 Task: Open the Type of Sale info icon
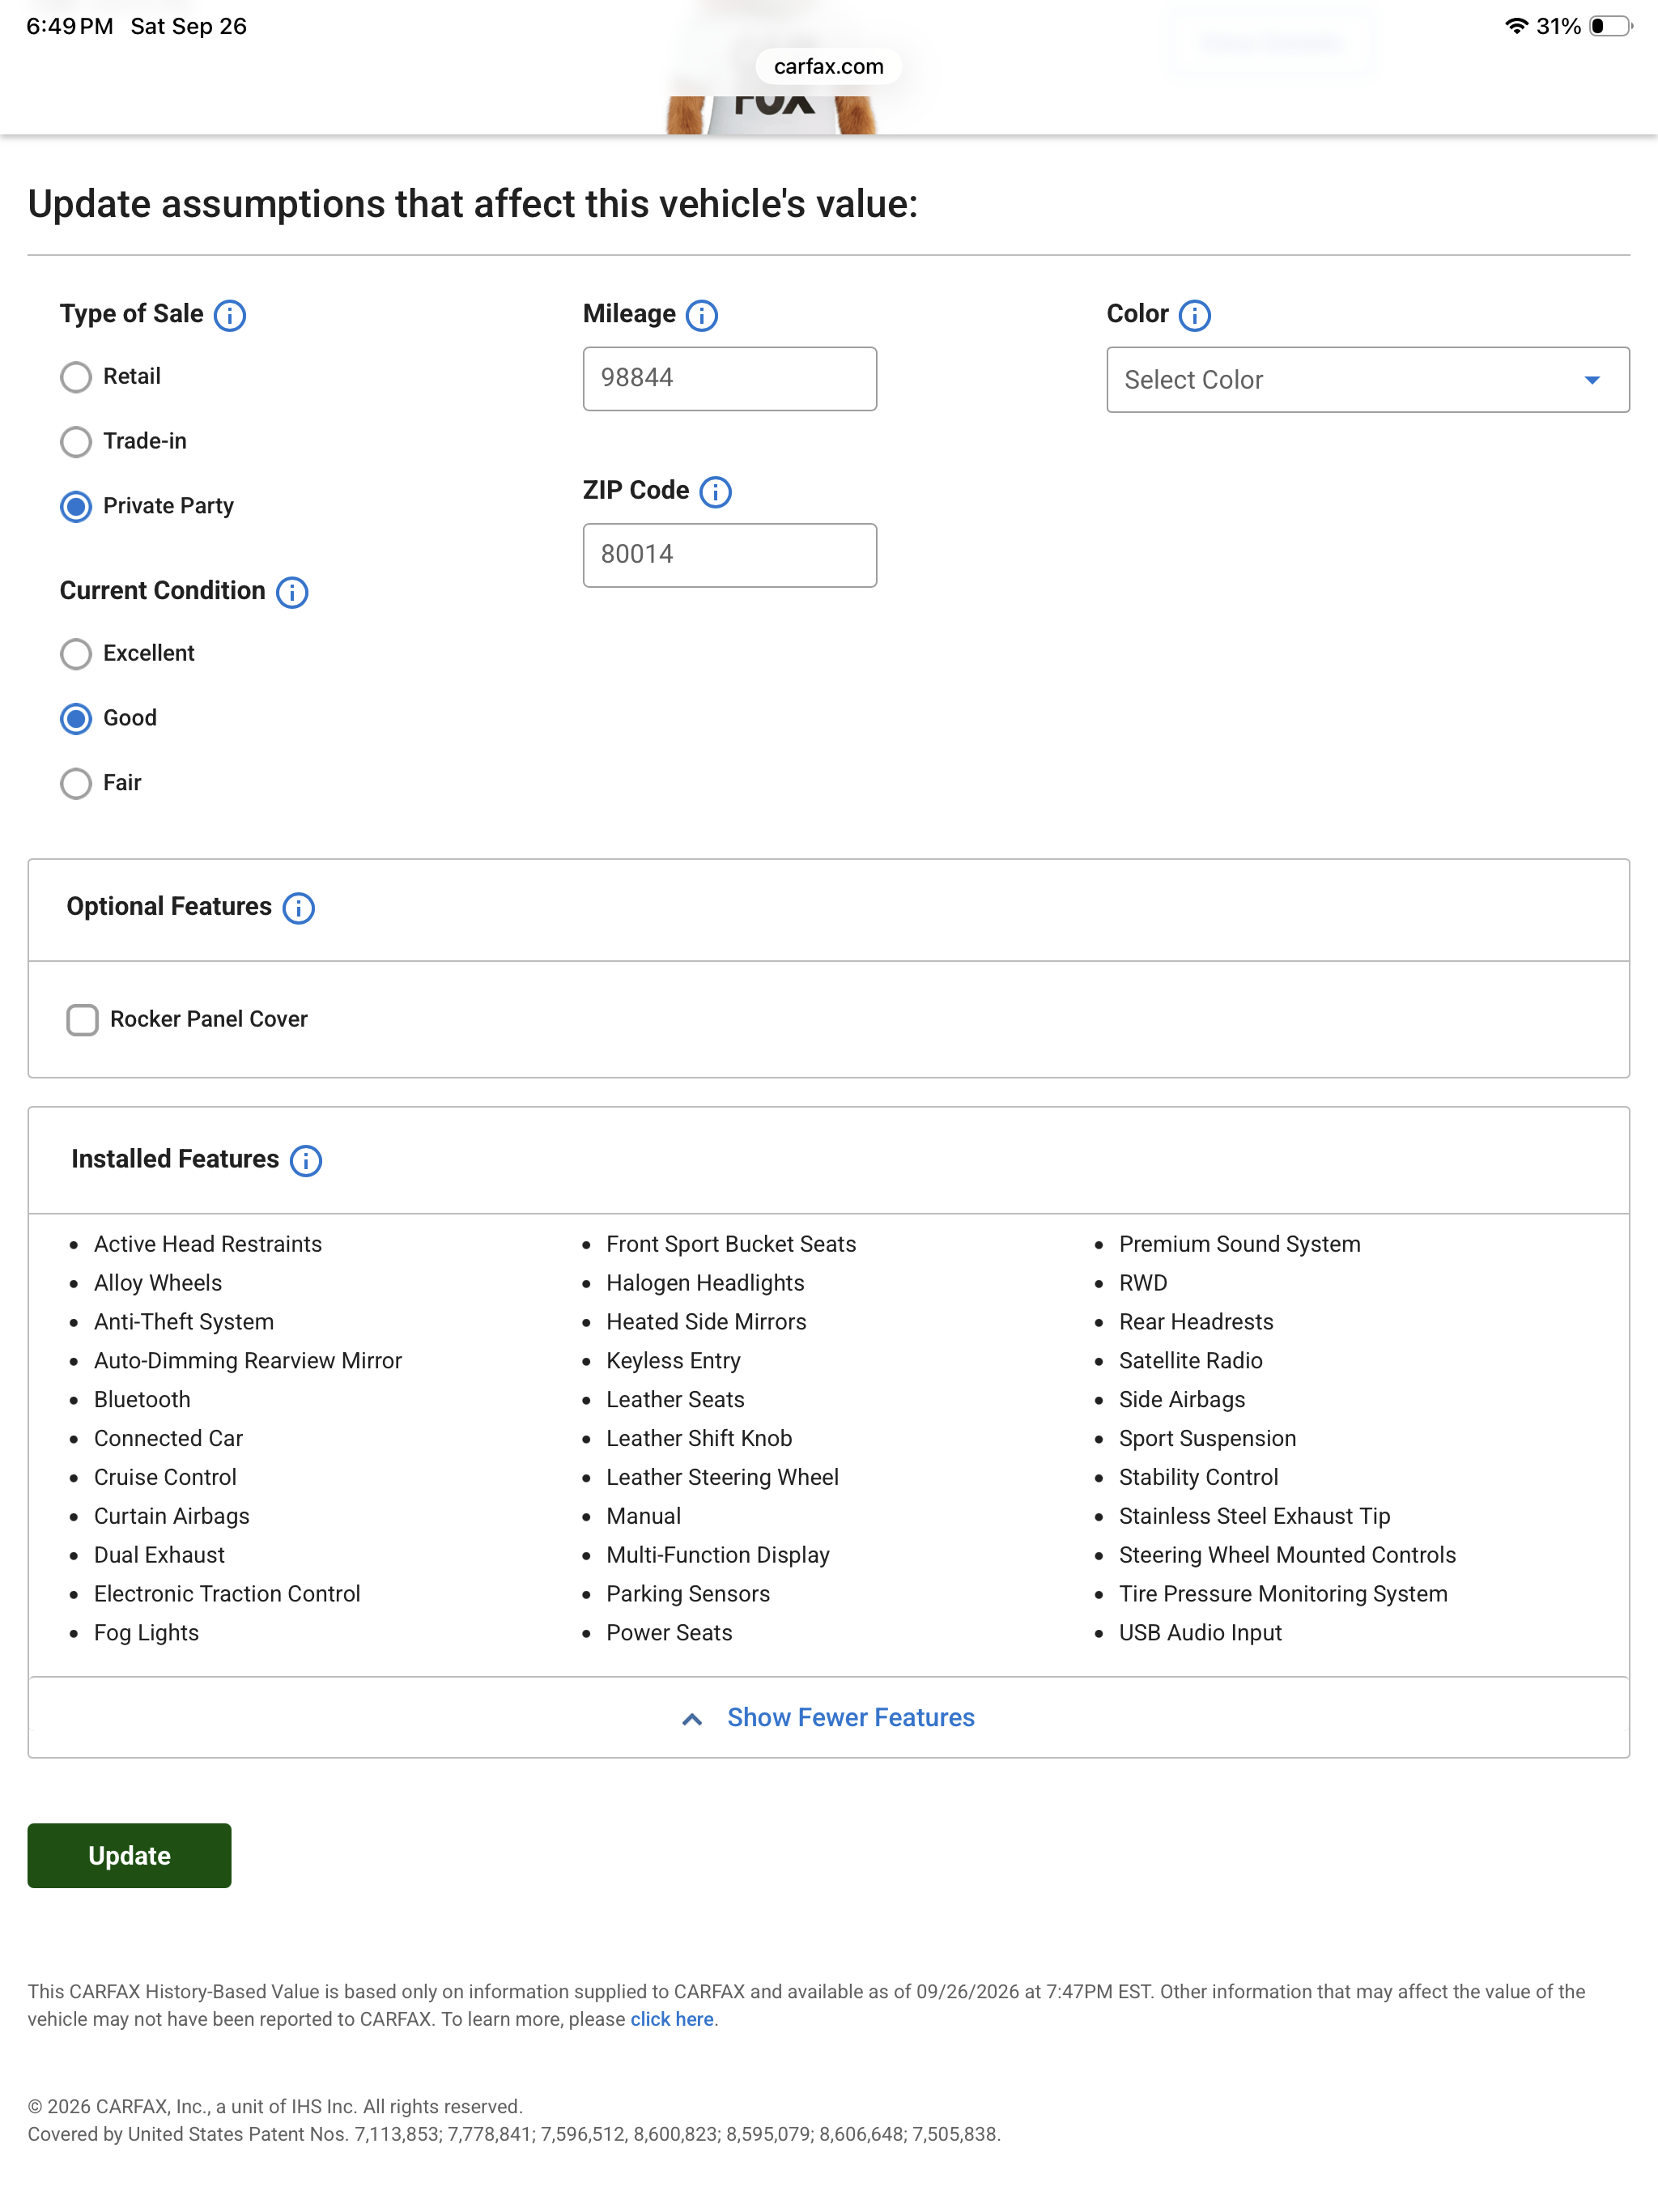coord(230,315)
